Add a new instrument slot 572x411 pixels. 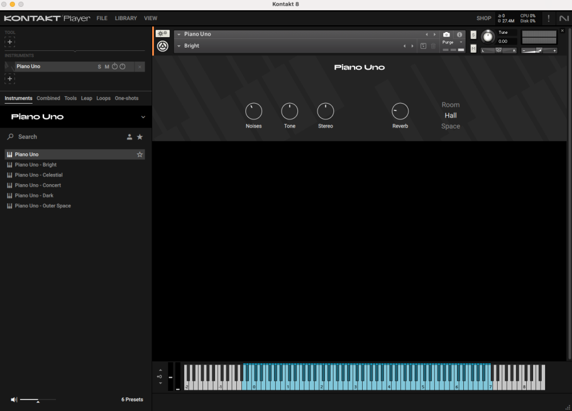[10, 78]
